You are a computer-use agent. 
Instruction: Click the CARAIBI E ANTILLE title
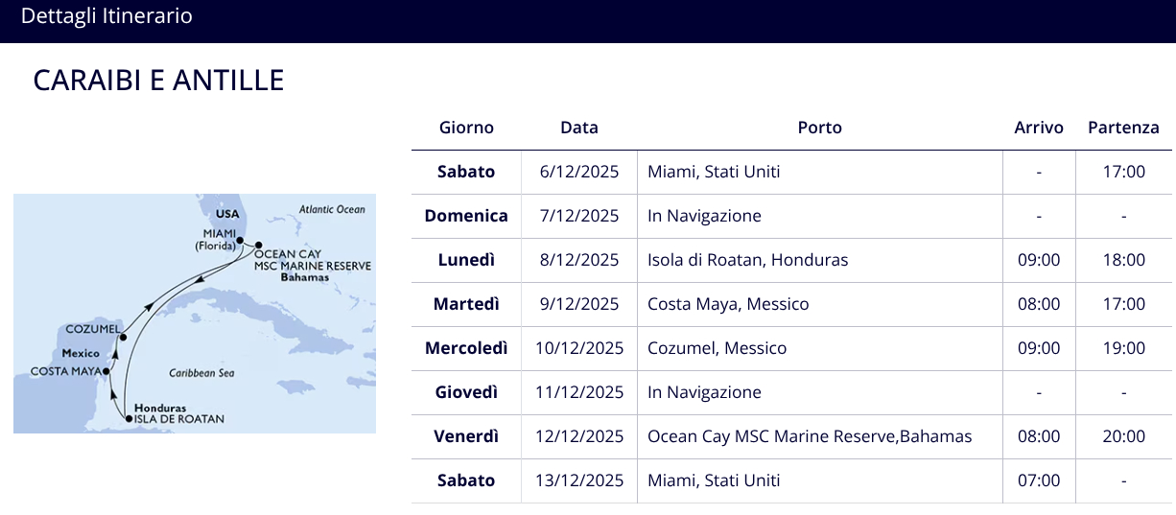coord(158,81)
